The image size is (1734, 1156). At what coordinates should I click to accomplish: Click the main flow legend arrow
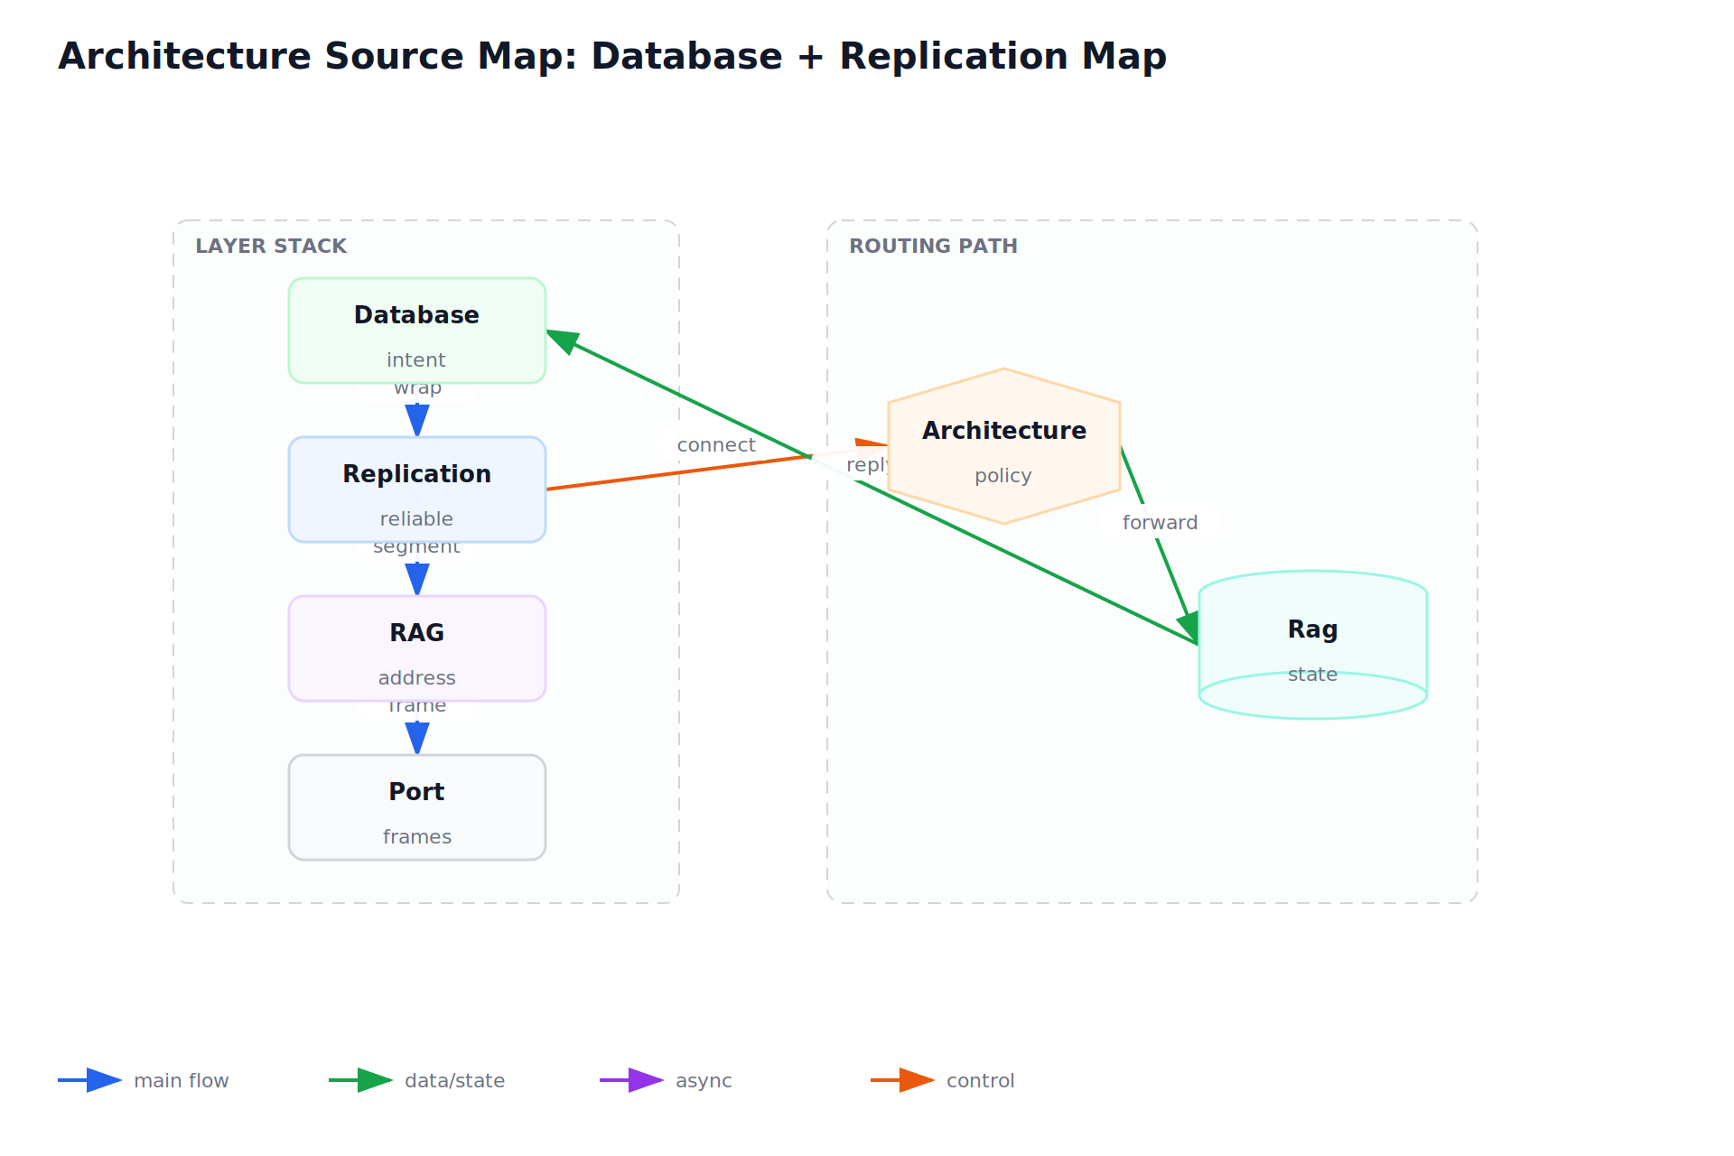coord(90,1080)
